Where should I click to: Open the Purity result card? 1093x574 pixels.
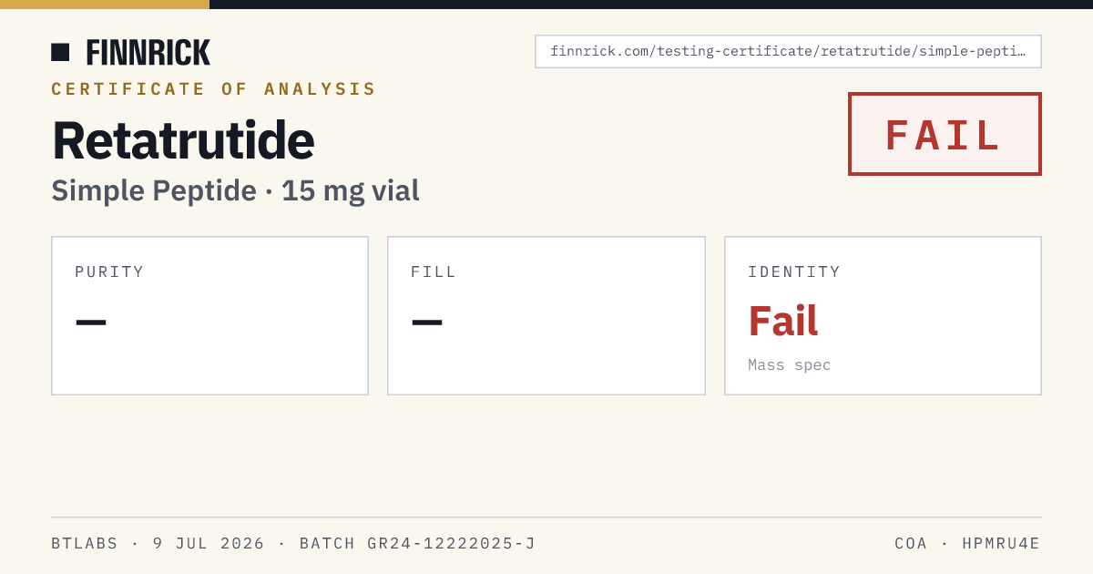tap(209, 315)
